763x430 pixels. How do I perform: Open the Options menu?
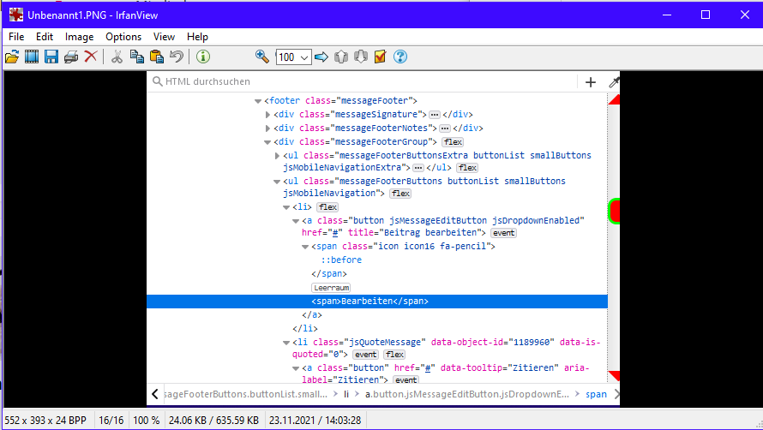123,37
